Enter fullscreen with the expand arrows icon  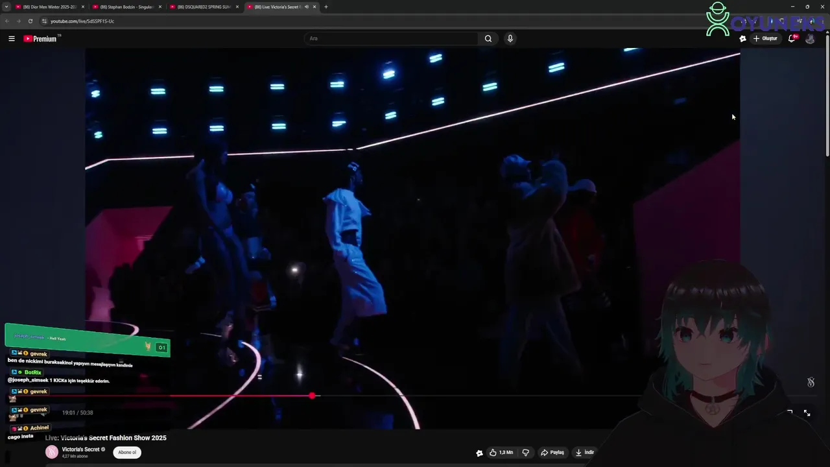click(807, 413)
